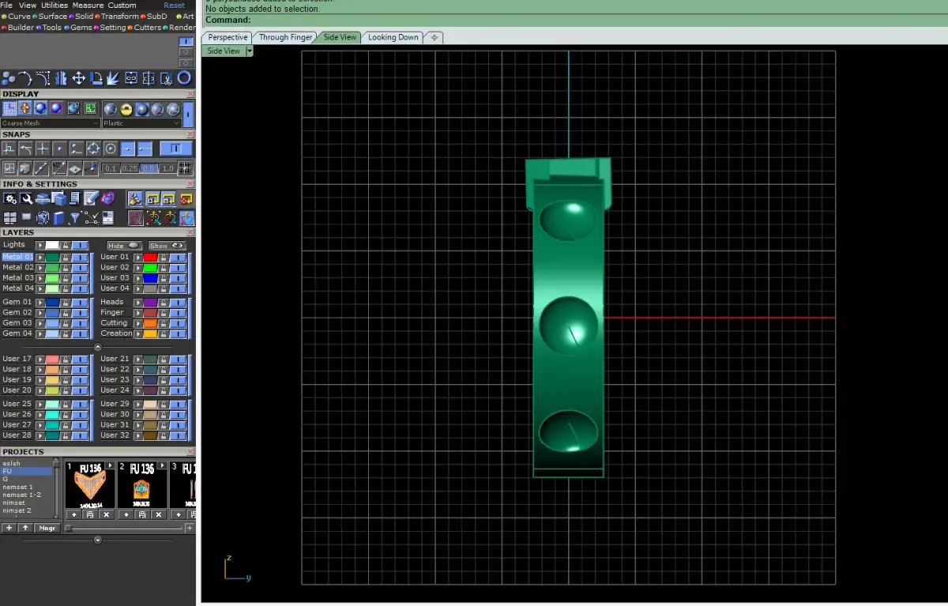Viewport: 948px width, 606px height.
Task: Open the Plastic material dropdown
Action: coord(142,123)
